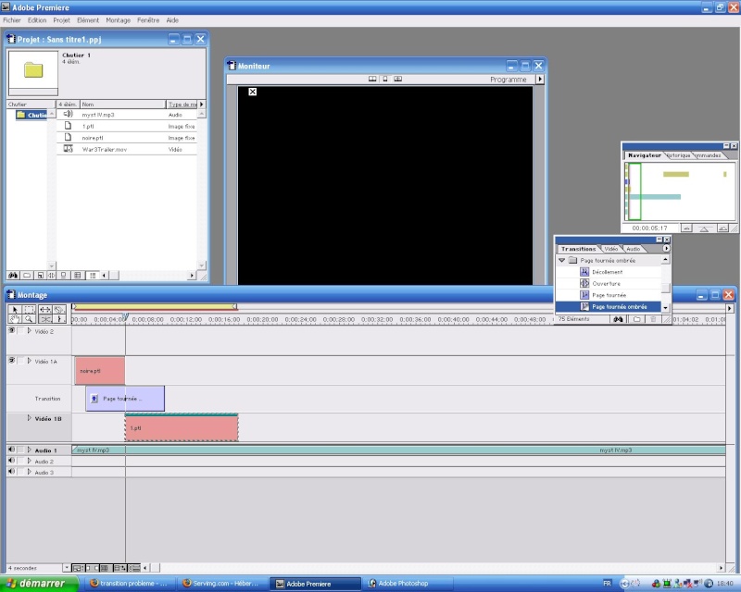Switch Project window to icon view
This screenshot has height=592, width=741.
click(63, 276)
